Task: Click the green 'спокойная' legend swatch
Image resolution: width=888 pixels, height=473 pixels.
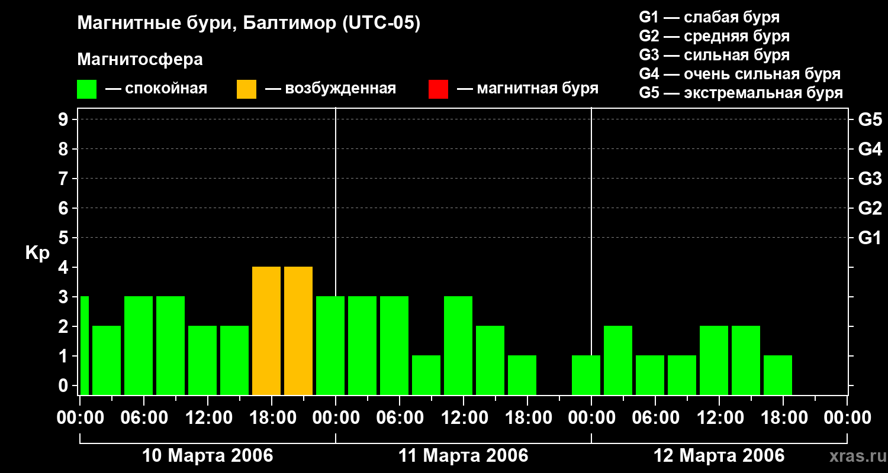Action: pyautogui.click(x=87, y=89)
